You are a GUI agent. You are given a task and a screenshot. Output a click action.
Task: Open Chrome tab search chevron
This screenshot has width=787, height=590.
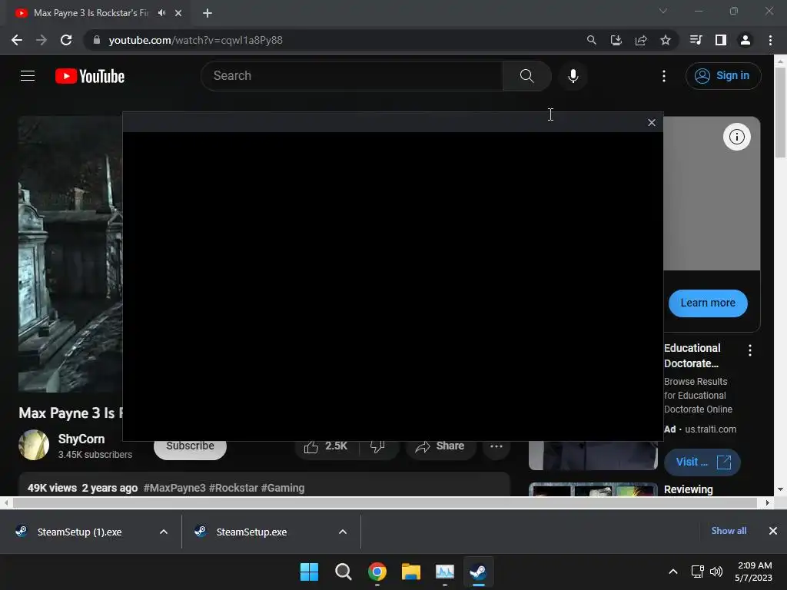(663, 11)
